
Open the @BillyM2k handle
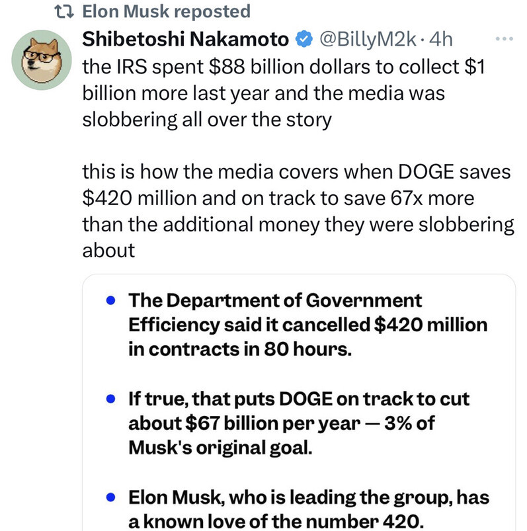tap(368, 40)
